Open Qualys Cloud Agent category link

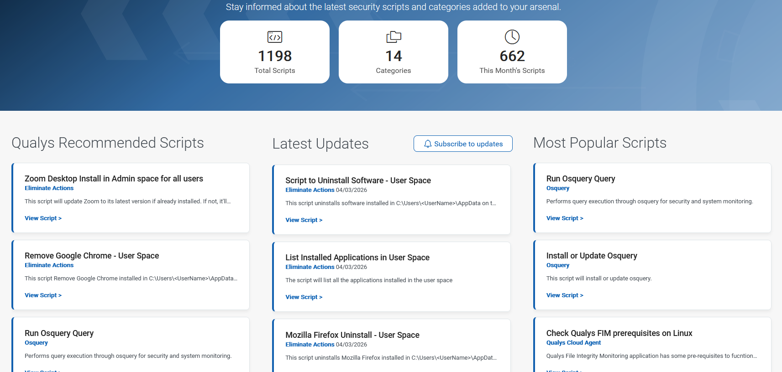(573, 343)
